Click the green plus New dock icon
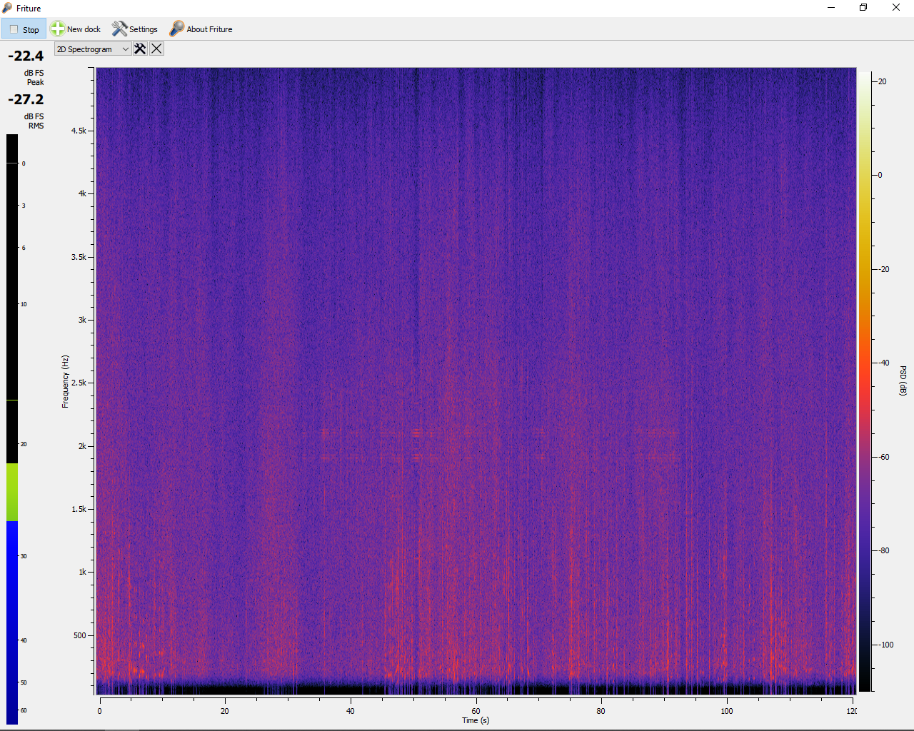914x731 pixels. tap(57, 29)
